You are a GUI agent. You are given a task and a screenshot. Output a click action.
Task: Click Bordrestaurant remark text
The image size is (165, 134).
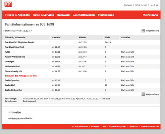coord(30,101)
